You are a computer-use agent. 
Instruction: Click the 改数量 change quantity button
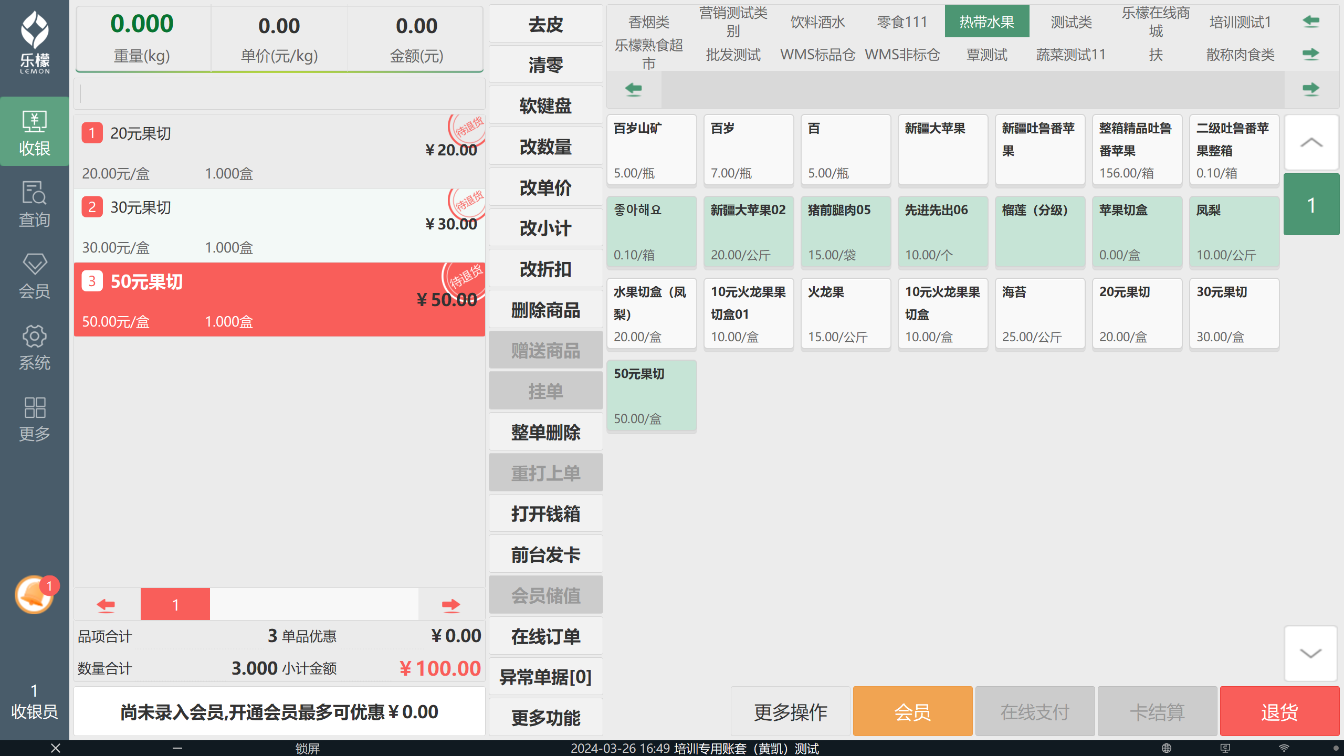546,146
